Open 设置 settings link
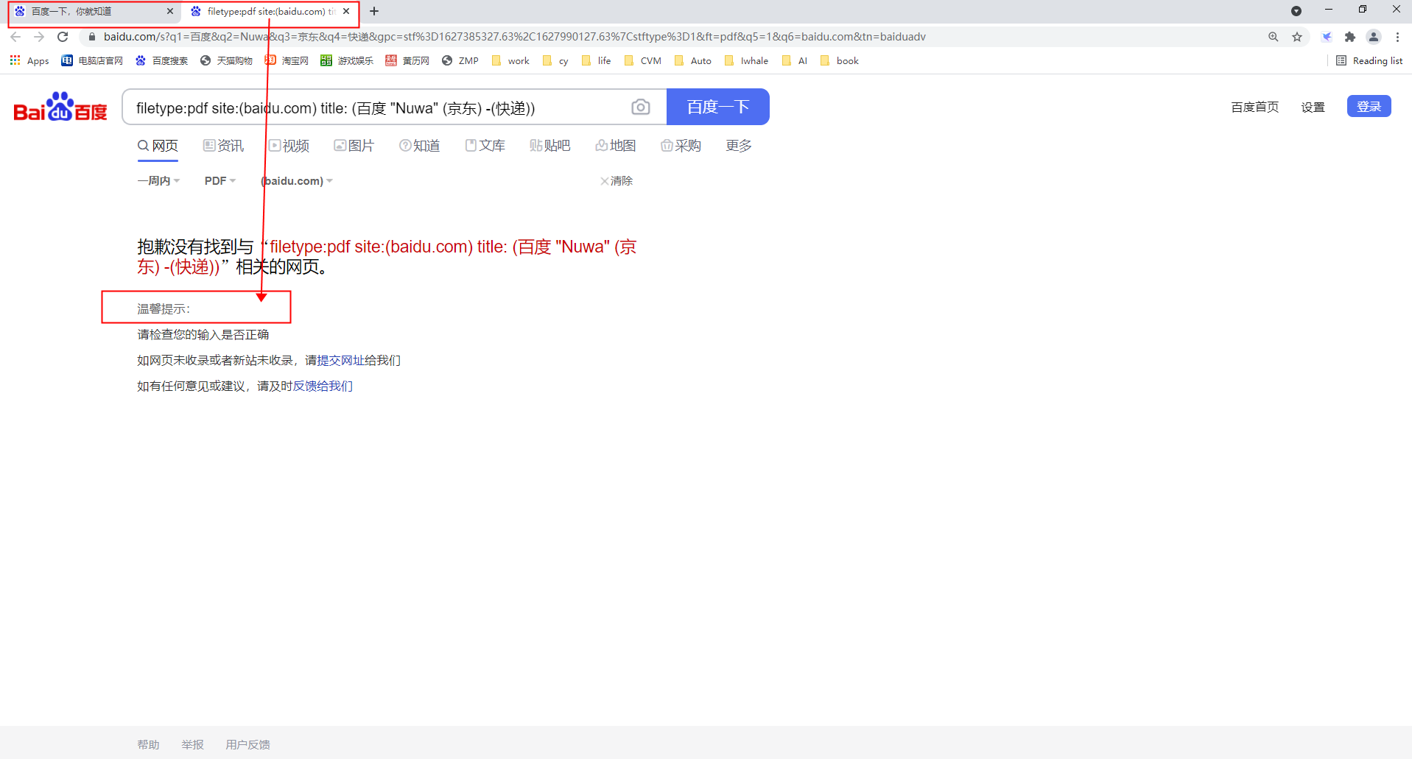The height and width of the screenshot is (759, 1412). (1313, 107)
